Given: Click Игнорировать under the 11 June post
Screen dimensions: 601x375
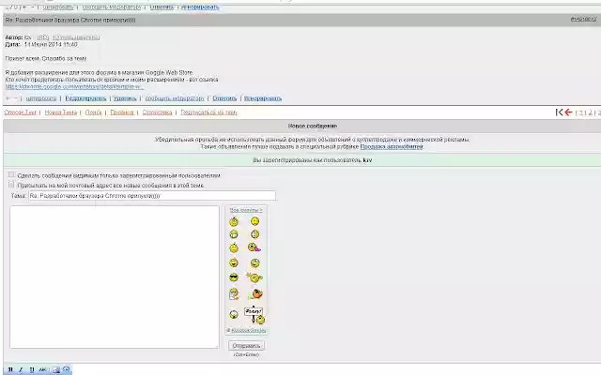Looking at the screenshot, I should coord(263,98).
